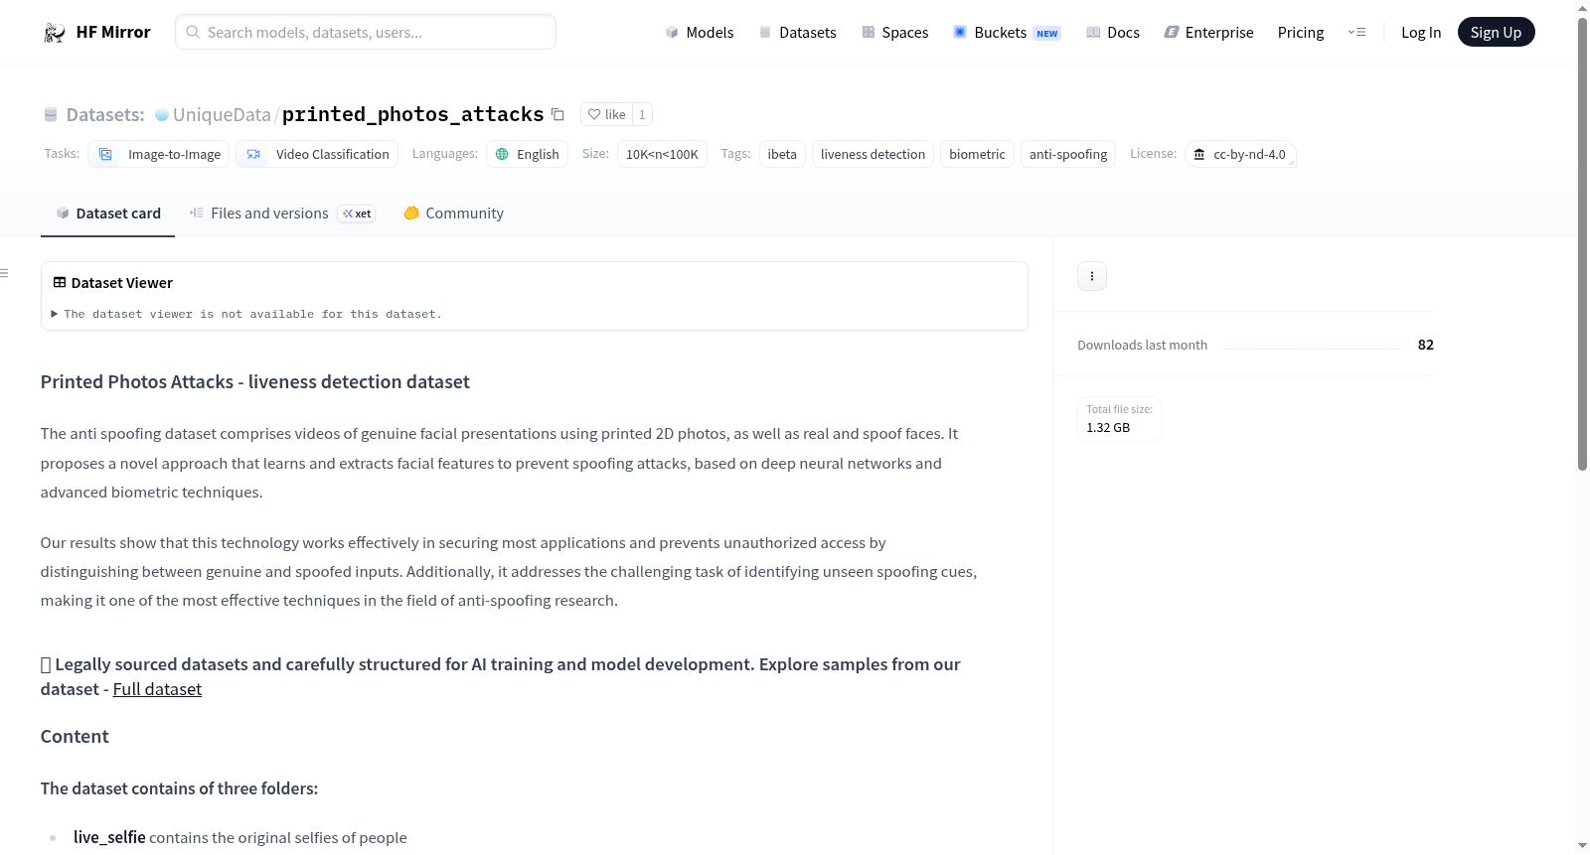Viewport: 1590px width, 855px height.
Task: Select the Video Classification task tag
Action: coord(317,154)
